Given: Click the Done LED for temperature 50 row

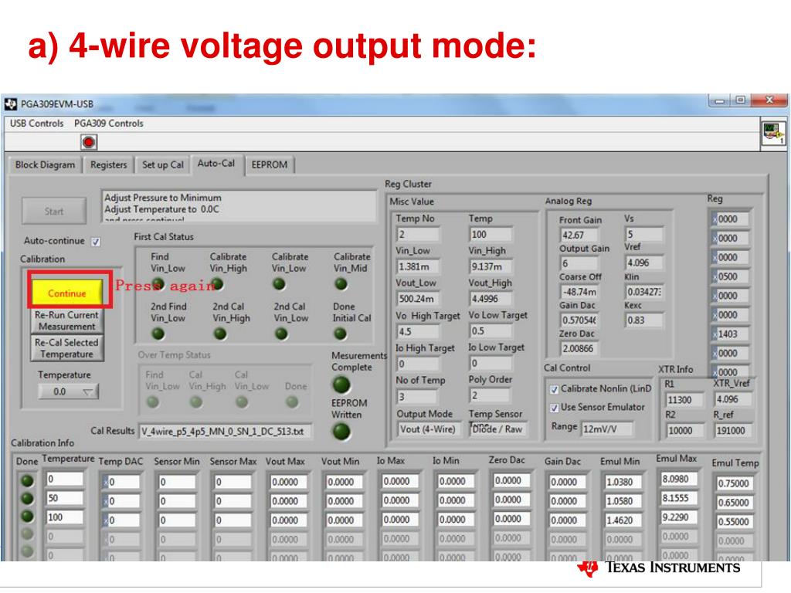Looking at the screenshot, I should pos(27,498).
